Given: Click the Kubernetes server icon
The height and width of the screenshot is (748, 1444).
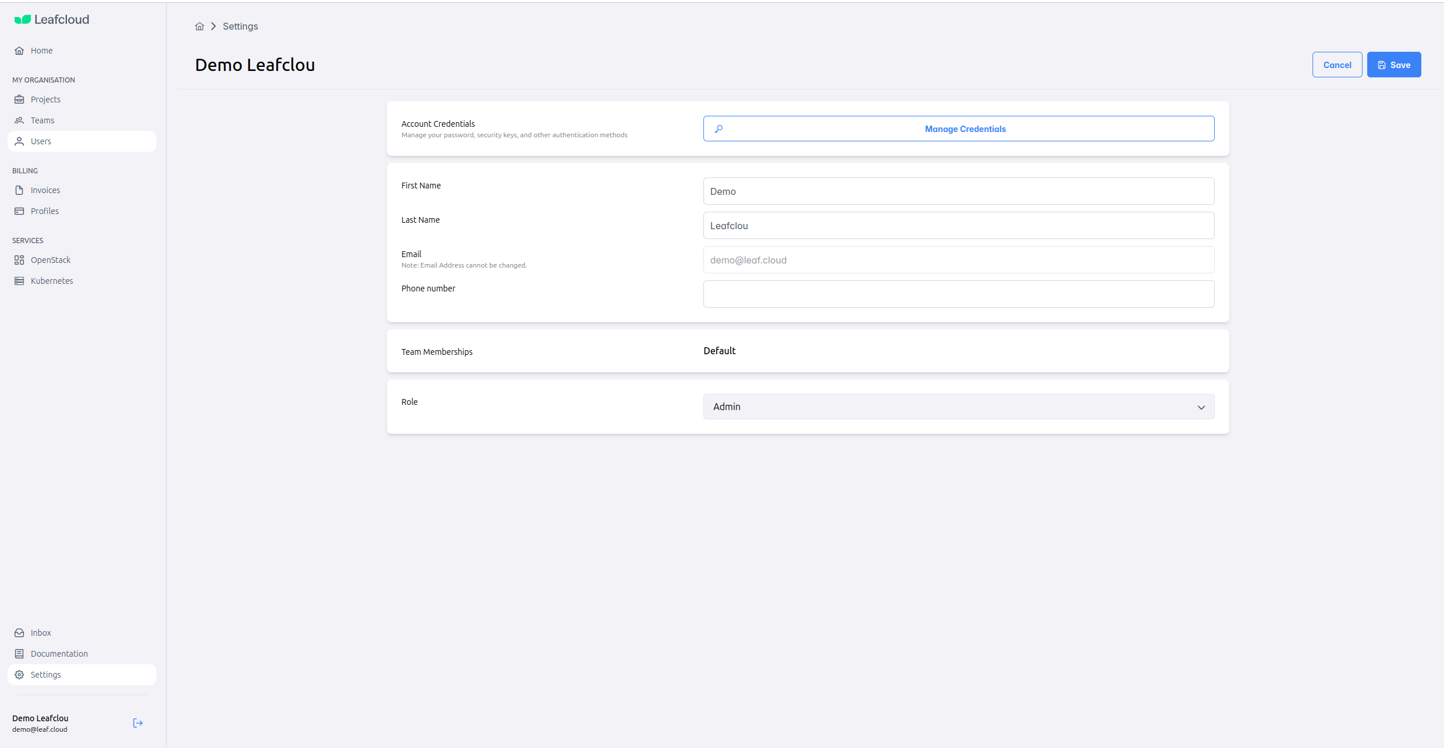Looking at the screenshot, I should [19, 281].
